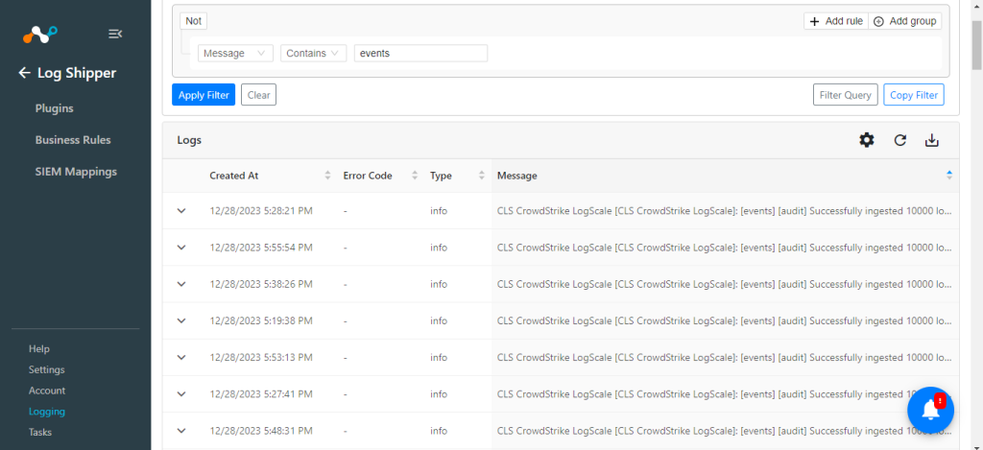Sort by Created At column
Viewport: 983px width, 450px height.
[327, 176]
